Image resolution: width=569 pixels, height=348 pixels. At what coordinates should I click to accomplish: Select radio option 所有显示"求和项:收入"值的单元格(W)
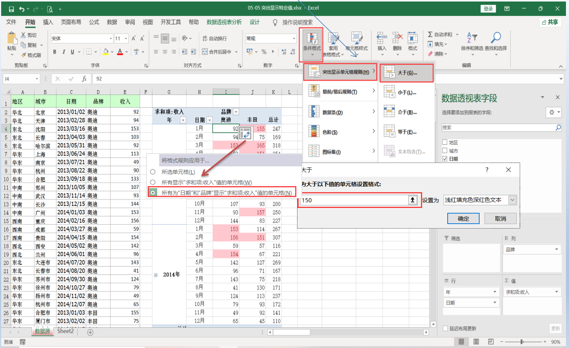tap(153, 182)
